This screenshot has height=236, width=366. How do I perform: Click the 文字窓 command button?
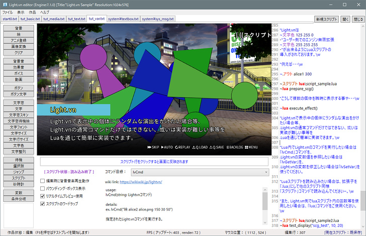[x=19, y=102]
